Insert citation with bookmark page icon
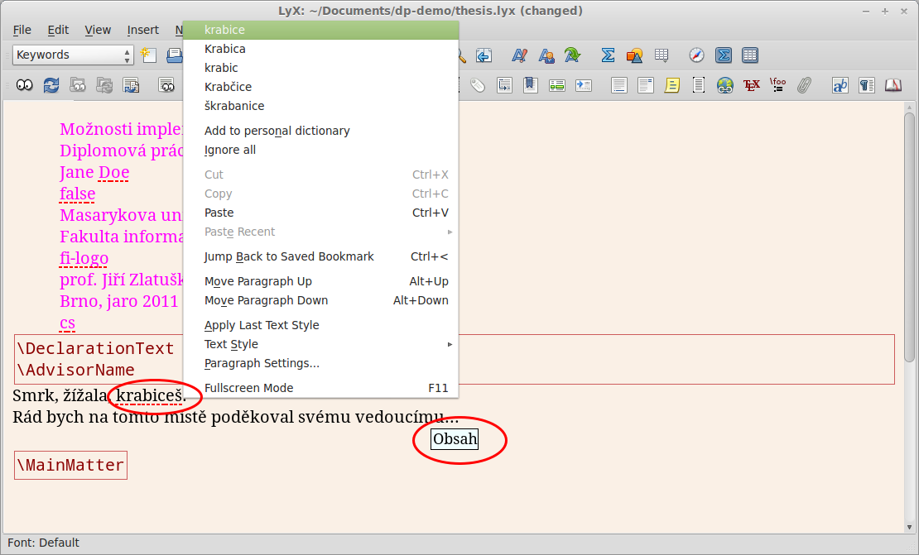Image resolution: width=919 pixels, height=555 pixels. (x=531, y=85)
